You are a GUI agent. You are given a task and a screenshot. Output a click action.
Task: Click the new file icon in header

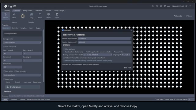153,6
